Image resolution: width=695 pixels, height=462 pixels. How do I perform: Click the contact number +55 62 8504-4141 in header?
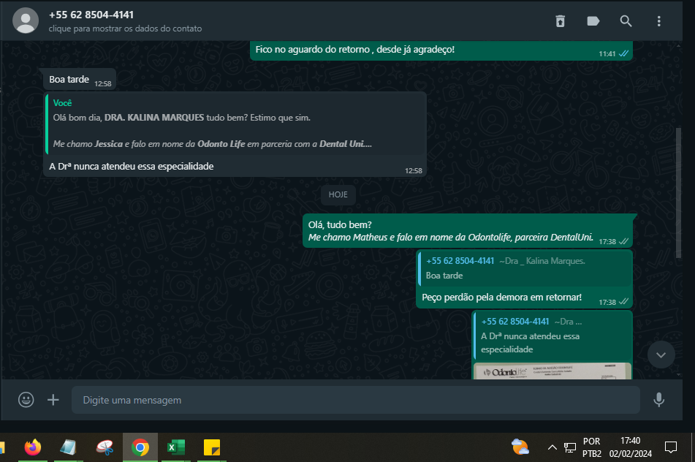pyautogui.click(x=91, y=15)
